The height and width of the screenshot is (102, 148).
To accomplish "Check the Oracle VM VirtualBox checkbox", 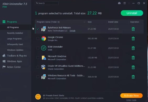I will (x=38, y=67).
